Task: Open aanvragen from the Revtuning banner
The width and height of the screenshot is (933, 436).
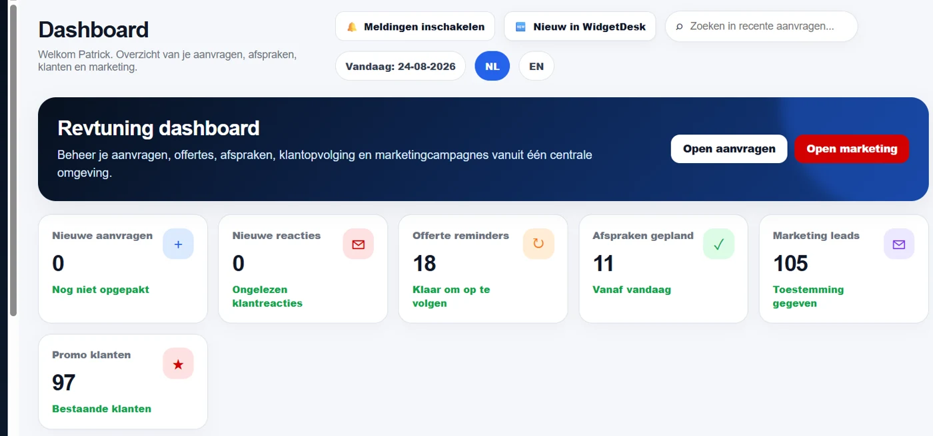Action: pos(729,149)
